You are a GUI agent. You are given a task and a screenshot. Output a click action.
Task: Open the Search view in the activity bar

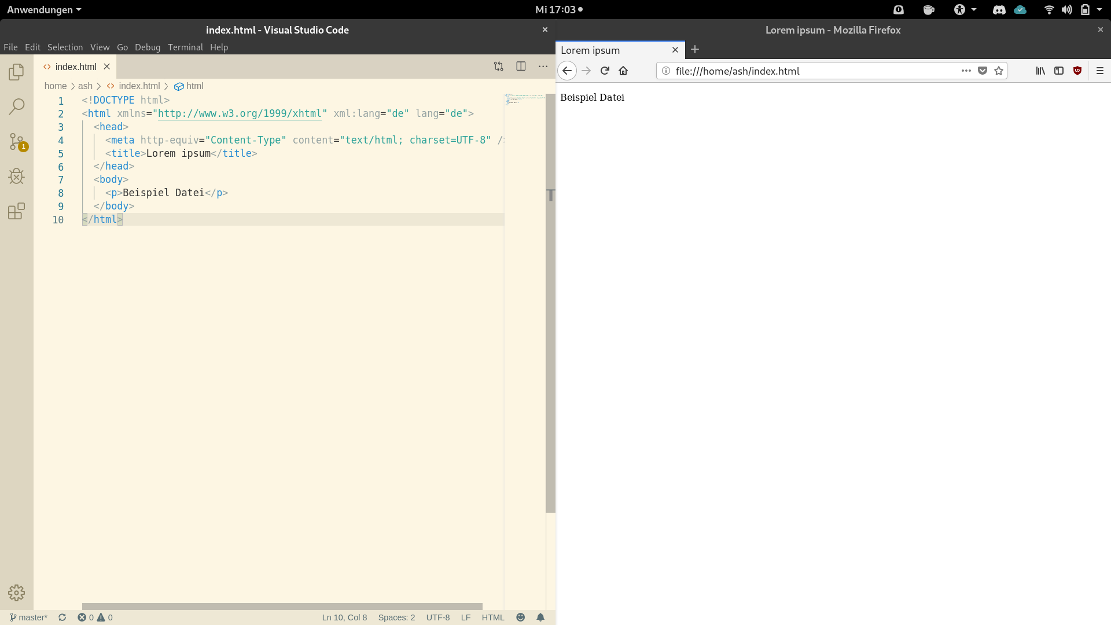(16, 106)
